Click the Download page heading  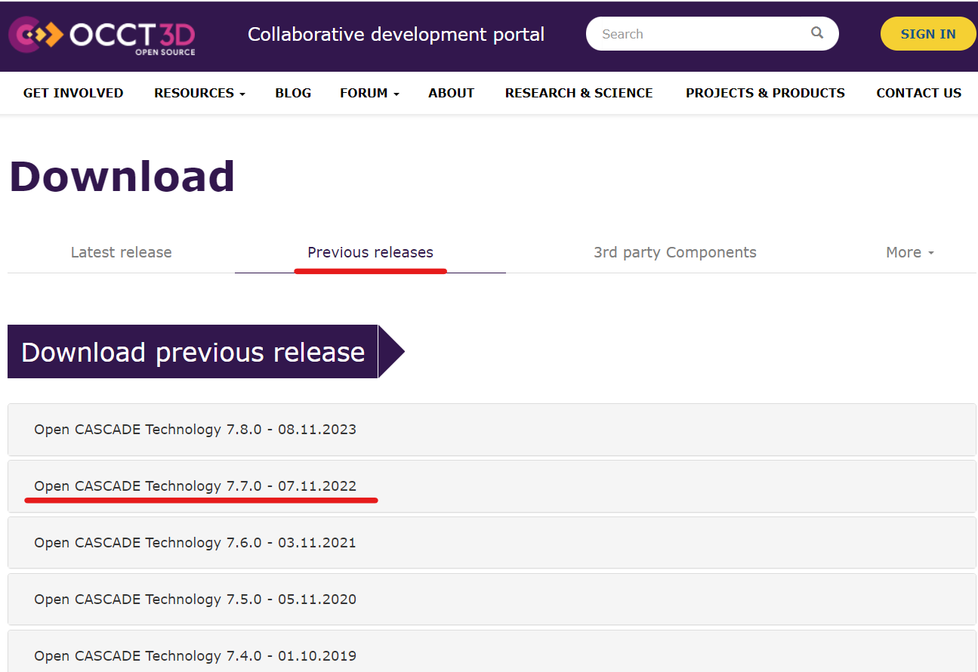(x=122, y=177)
